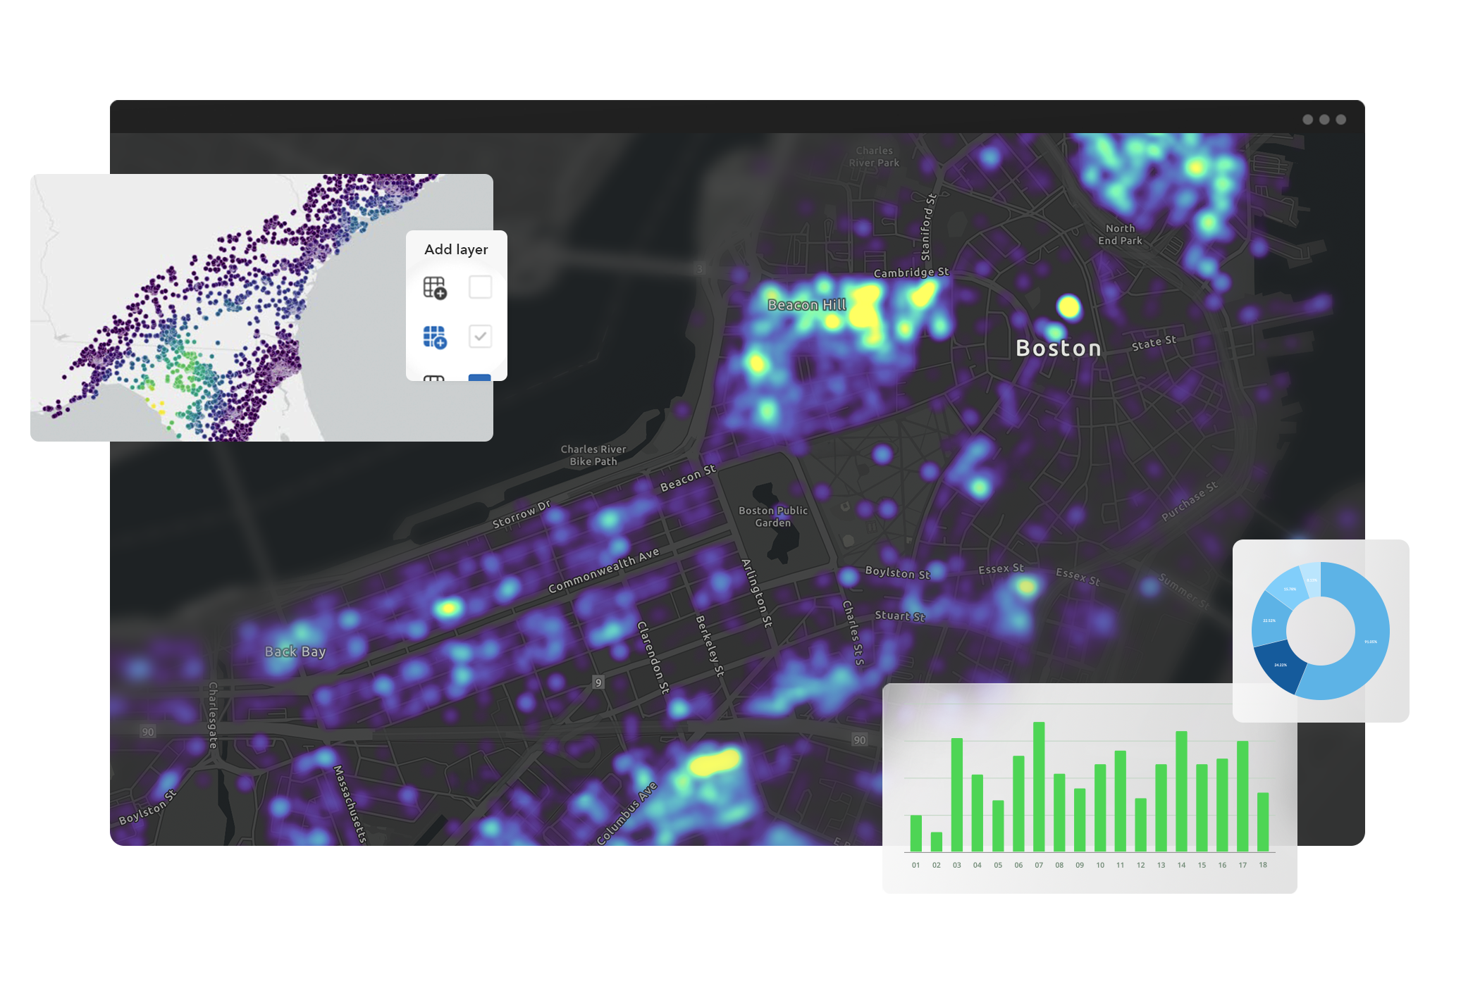Click the heatmap point beside Boston label
The width and height of the screenshot is (1480, 986).
pyautogui.click(x=1069, y=308)
